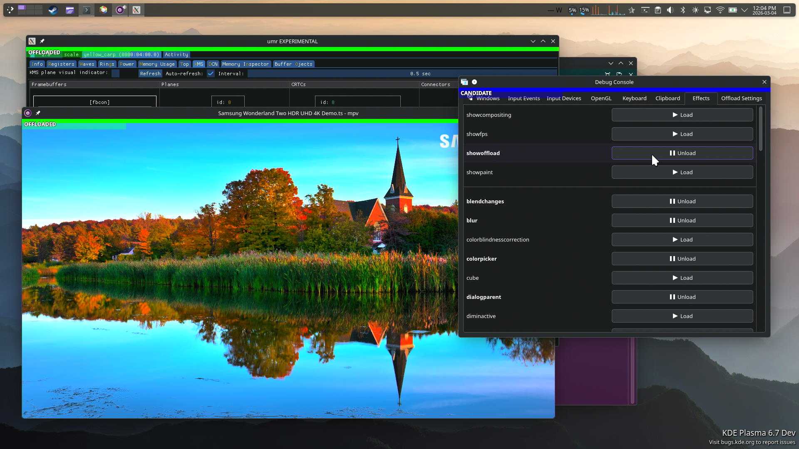This screenshot has height=449, width=799.
Task: Adjust the 0.5 sec Interval slider
Action: pos(420,74)
